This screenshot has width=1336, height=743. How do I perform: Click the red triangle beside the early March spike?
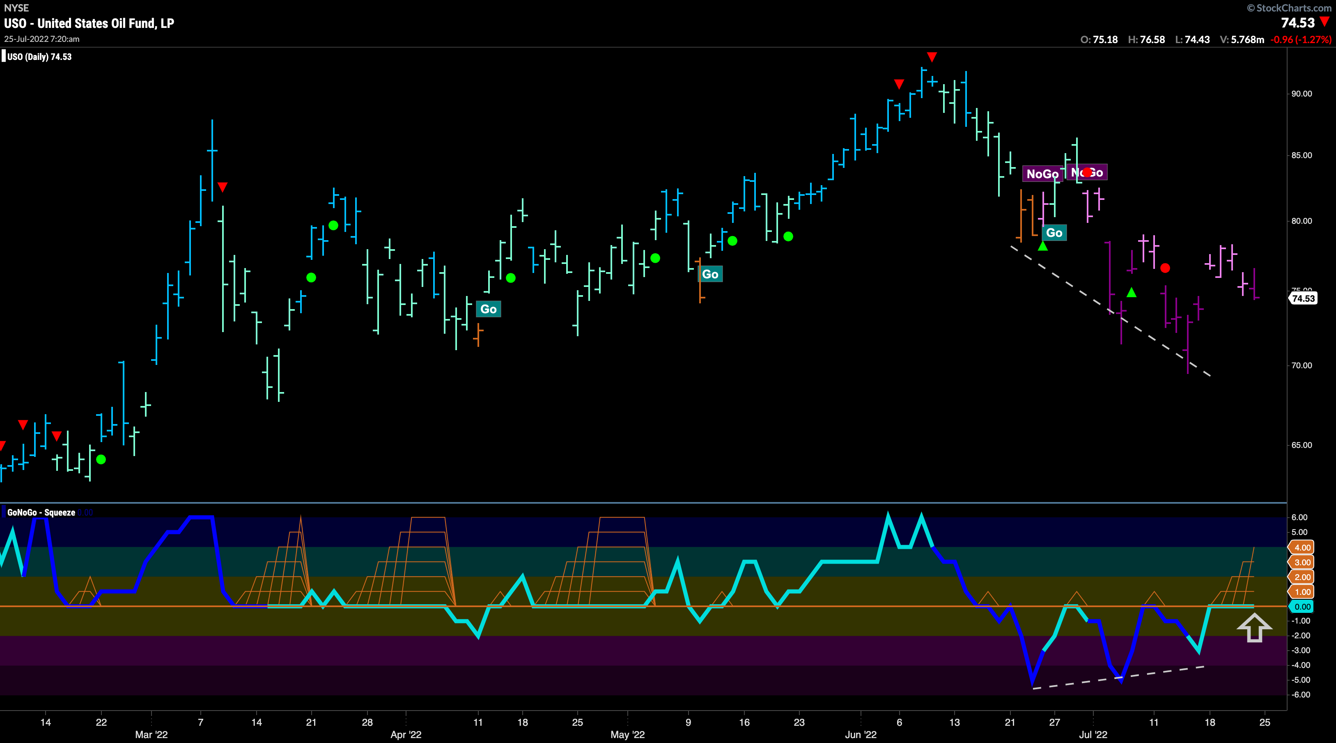[223, 187]
